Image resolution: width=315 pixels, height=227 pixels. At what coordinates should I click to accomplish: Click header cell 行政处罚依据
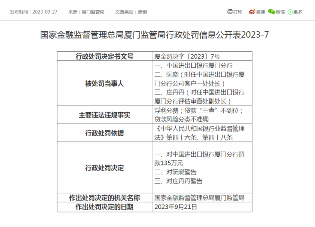tap(104, 133)
